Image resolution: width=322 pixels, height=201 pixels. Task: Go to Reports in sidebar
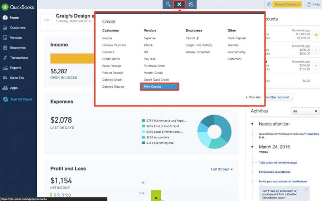click(15, 68)
